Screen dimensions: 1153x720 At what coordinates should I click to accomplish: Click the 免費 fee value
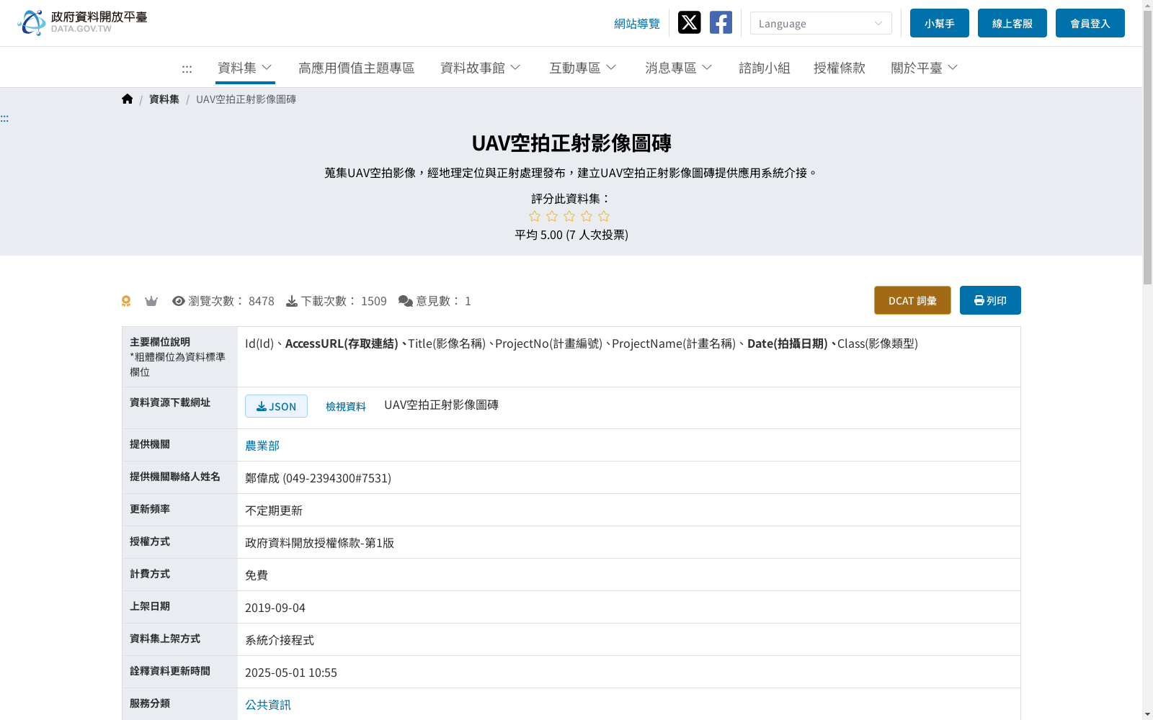coord(257,575)
